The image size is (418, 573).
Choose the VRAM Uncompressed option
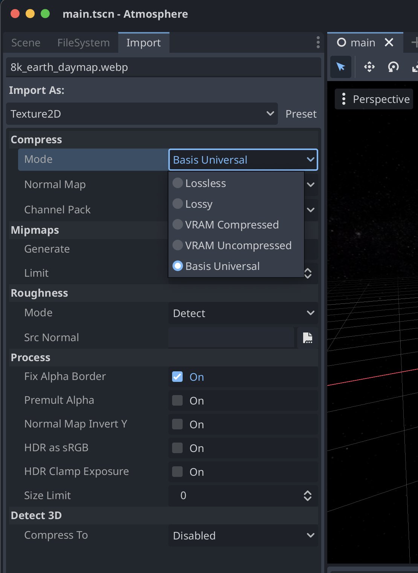(236, 245)
